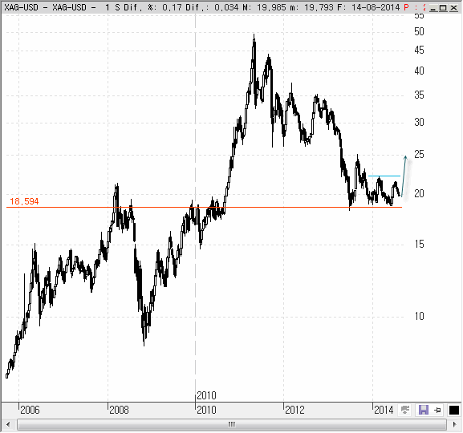Select the blue upward projection arrow

(404, 176)
